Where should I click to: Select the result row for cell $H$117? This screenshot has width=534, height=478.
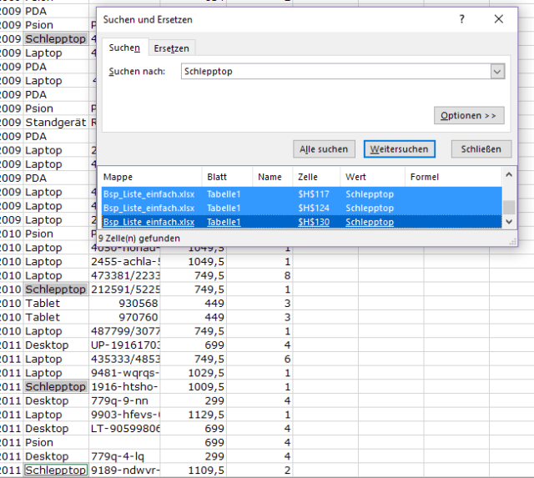300,194
